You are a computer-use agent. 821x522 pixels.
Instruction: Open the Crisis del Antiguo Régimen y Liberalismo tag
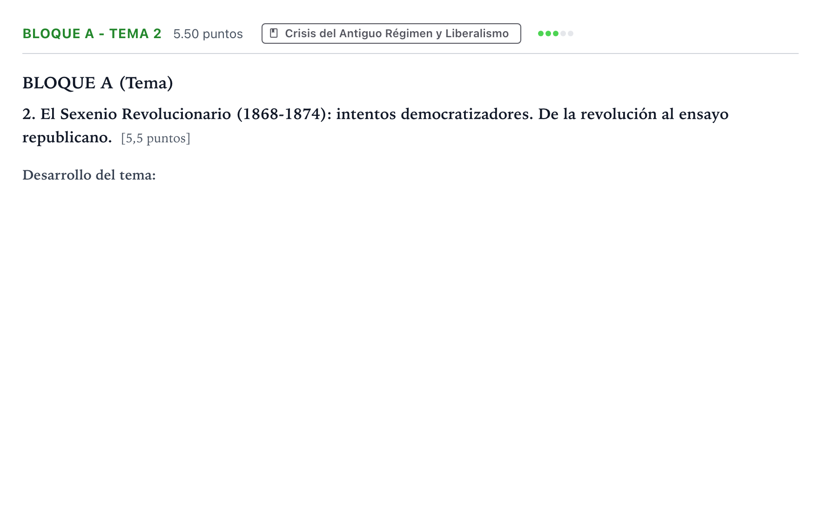[x=391, y=33]
